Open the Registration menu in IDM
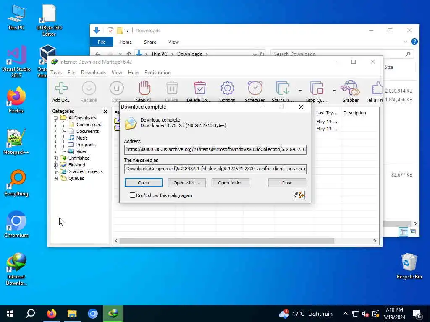The width and height of the screenshot is (430, 322). click(158, 73)
